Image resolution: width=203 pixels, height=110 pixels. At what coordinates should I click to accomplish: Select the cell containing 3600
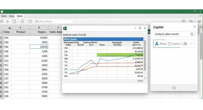(x=39, y=96)
